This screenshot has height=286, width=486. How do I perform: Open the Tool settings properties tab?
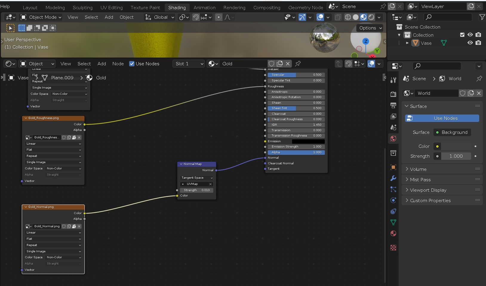click(x=393, y=80)
